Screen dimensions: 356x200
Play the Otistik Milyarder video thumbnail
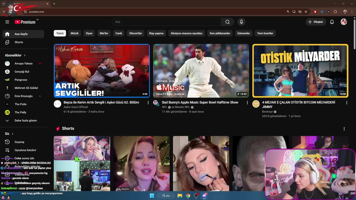(300, 71)
